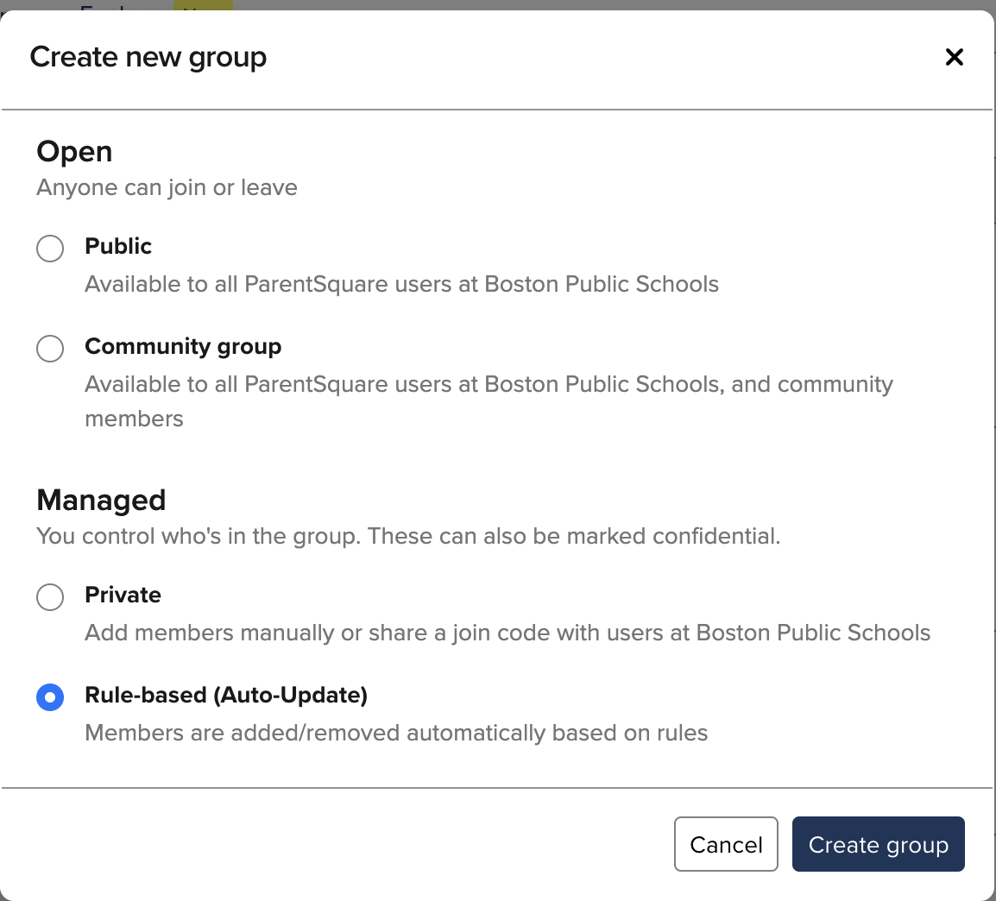
Task: Select the Private radio button
Action: tap(50, 597)
